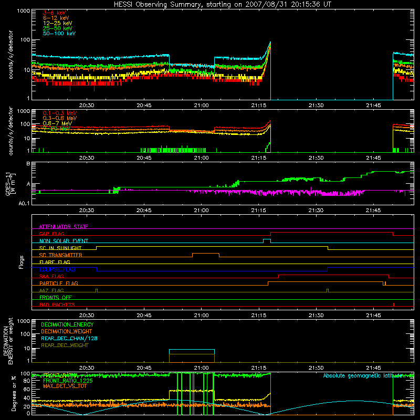The width and height of the screenshot is (420, 420).
Task: Click the FRONT_RATIO_1225 legend label
Action: click(x=68, y=381)
